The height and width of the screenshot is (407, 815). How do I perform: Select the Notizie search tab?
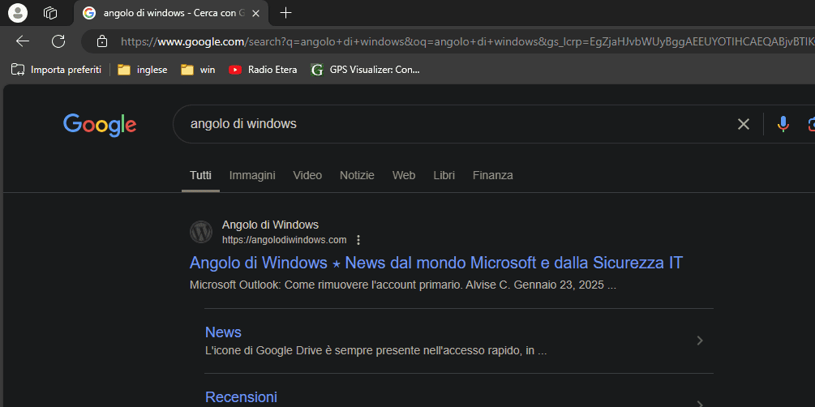coord(357,175)
